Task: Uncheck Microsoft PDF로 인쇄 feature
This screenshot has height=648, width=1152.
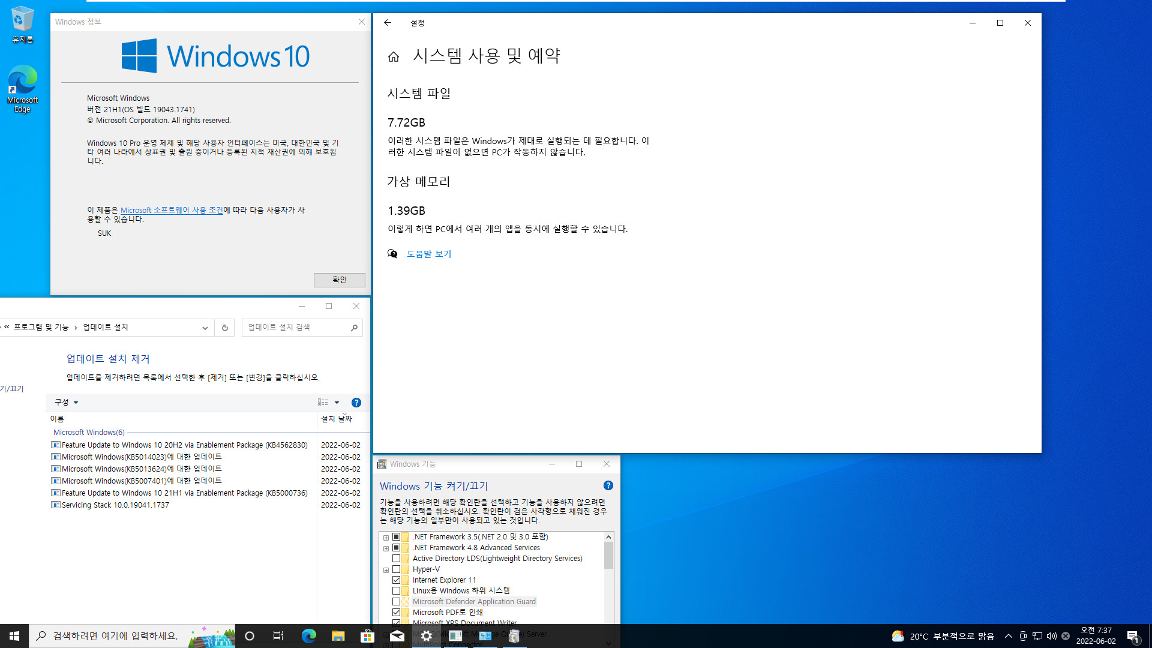Action: pos(396,613)
